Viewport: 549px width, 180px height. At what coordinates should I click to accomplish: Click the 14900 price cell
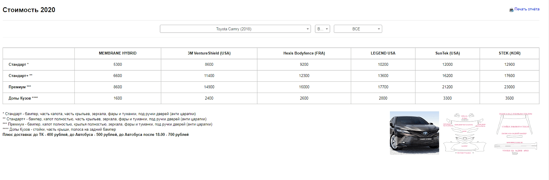[x=209, y=87]
